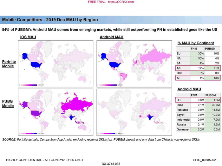Select the sentence starting "84% of PUBGM's Android MAU"
The image size is (222, 166).
point(110,30)
